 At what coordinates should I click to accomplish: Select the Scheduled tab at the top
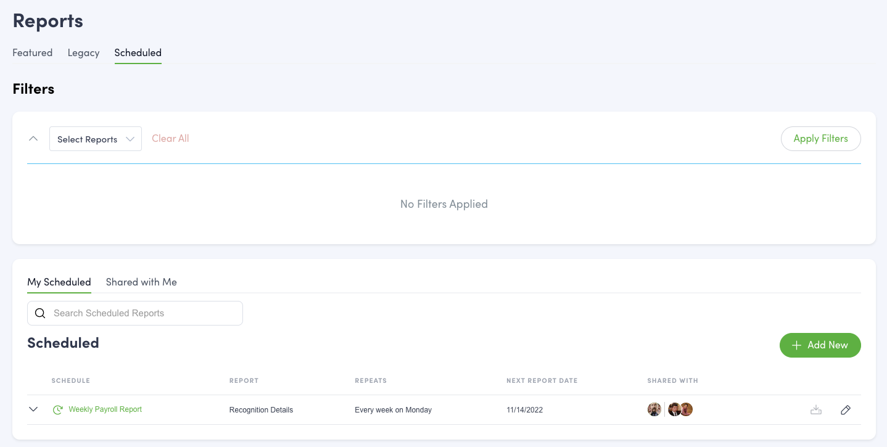pyautogui.click(x=138, y=53)
